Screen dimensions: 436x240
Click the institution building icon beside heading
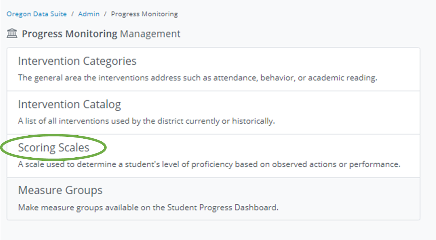click(12, 33)
